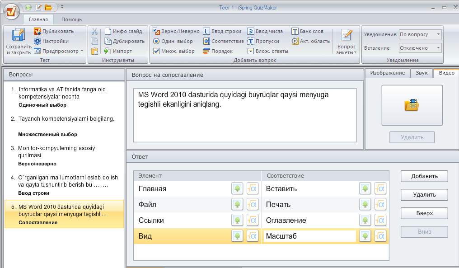Open the Ветвление Отключено dropdown
Screen dimensions: 459x268
point(420,48)
